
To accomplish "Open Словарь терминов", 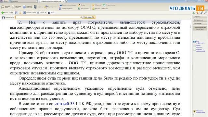I will [66, 9].
